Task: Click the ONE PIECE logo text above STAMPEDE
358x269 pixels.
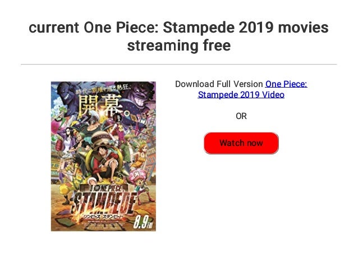Action: click(x=105, y=188)
